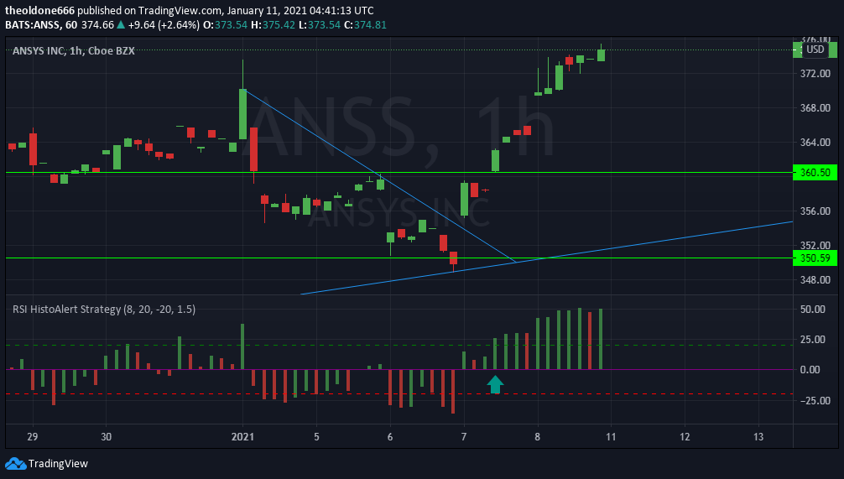The height and width of the screenshot is (479, 844).
Task: Click the 0.00 RSI axis label
Action: pos(810,370)
